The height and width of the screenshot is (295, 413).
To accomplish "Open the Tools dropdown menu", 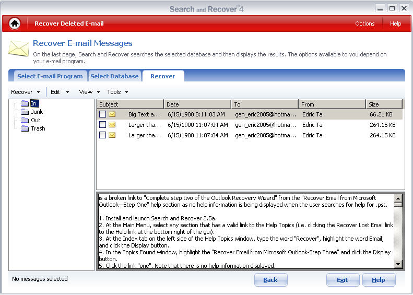I will tap(117, 92).
